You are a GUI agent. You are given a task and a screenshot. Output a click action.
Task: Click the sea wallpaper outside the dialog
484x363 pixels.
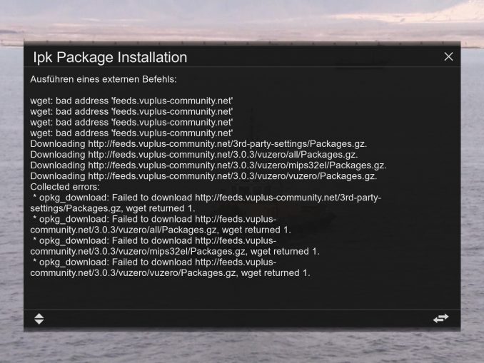coord(242,347)
